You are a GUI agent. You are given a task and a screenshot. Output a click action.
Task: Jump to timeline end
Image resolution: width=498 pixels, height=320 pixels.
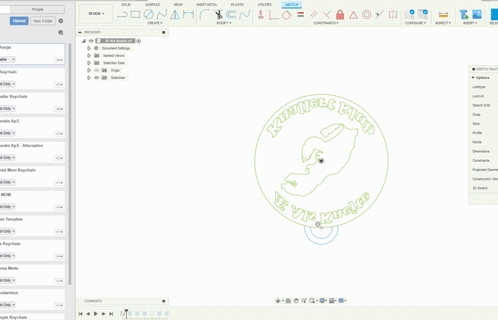point(111,314)
